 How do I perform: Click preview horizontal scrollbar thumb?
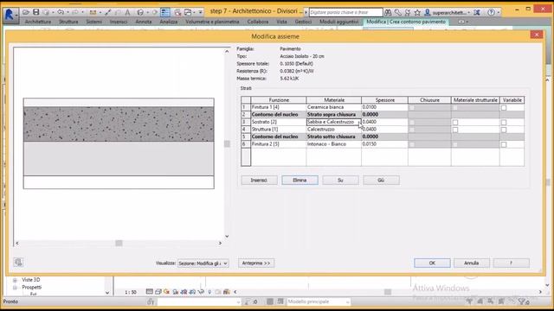pyautogui.click(x=119, y=244)
